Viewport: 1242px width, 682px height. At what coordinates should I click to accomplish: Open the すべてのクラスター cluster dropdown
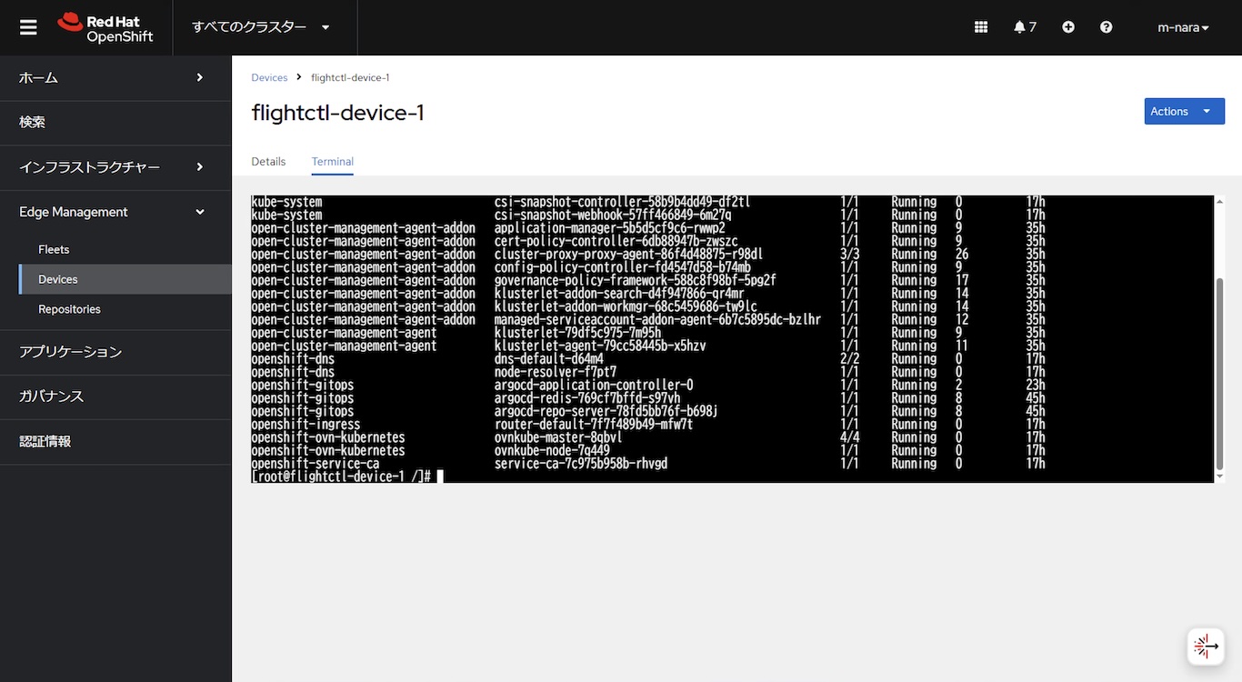(261, 27)
